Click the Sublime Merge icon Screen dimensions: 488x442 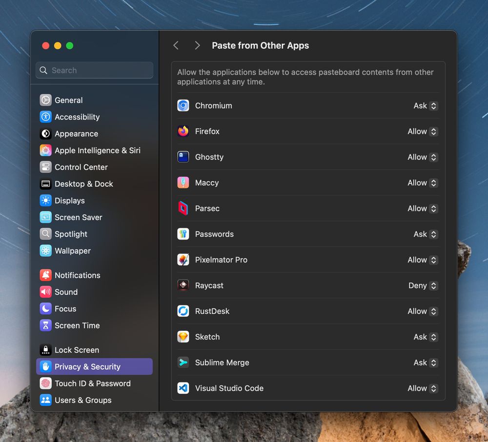pyautogui.click(x=183, y=362)
